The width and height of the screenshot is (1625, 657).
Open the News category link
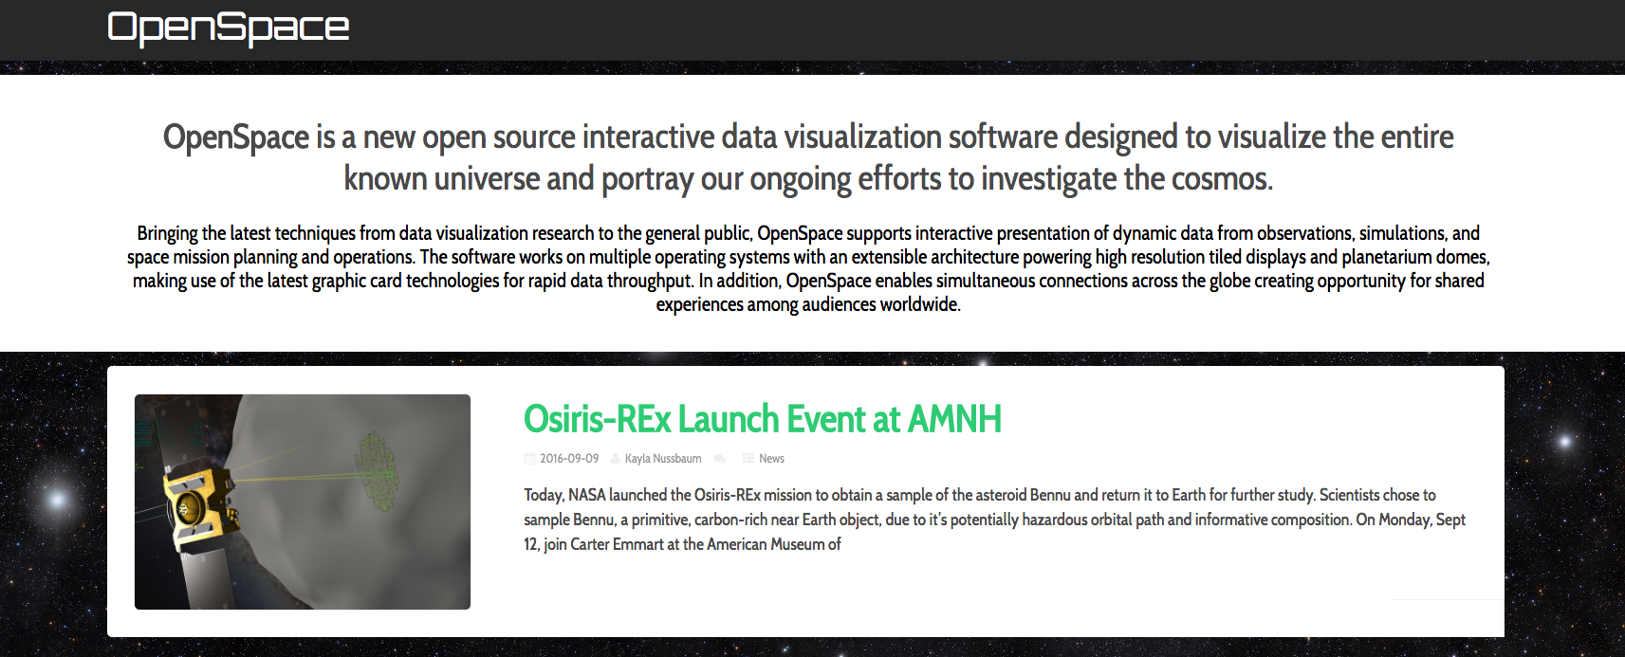pyautogui.click(x=771, y=459)
